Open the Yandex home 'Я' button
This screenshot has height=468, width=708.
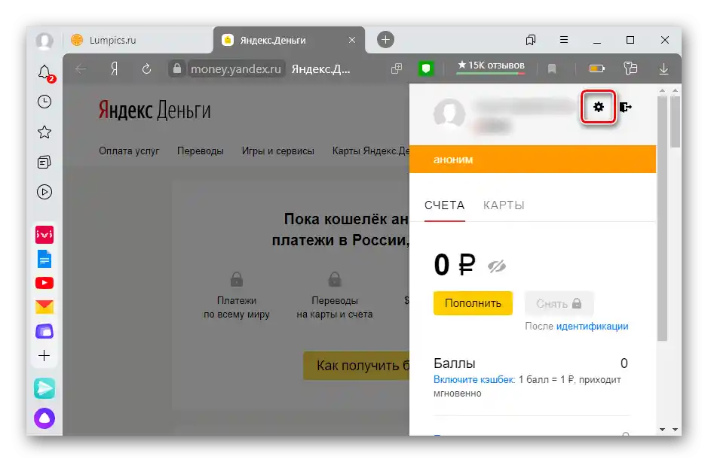[115, 69]
